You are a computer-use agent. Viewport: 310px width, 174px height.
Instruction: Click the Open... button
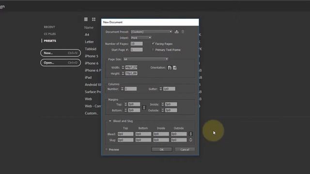(x=61, y=62)
